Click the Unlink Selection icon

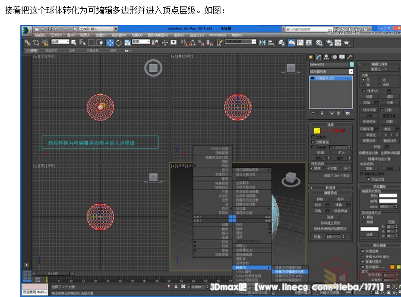(36, 43)
